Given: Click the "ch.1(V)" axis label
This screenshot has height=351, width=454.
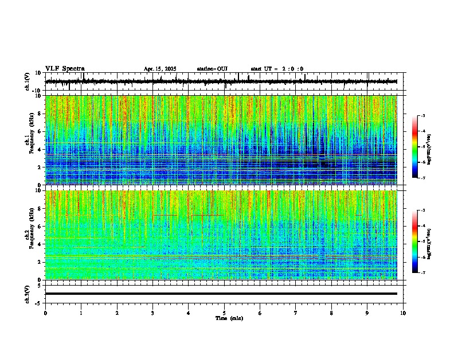Looking at the screenshot, I should (28, 81).
